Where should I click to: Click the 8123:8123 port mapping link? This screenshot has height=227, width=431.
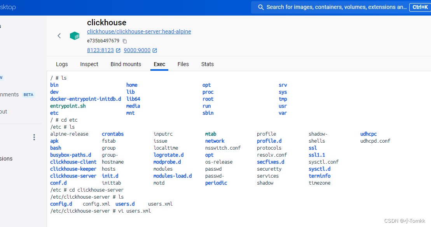[x=100, y=50]
